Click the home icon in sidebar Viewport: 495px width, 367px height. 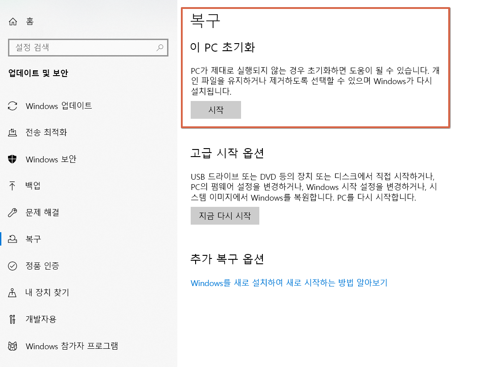(12, 21)
